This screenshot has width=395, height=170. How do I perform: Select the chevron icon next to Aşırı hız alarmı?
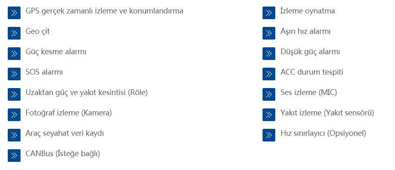269,33
